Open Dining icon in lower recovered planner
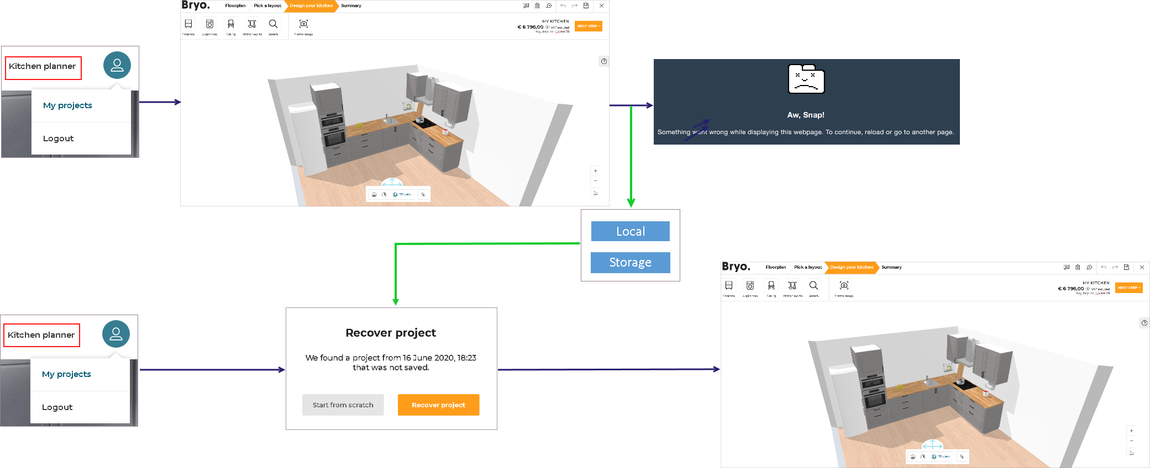 point(771,286)
